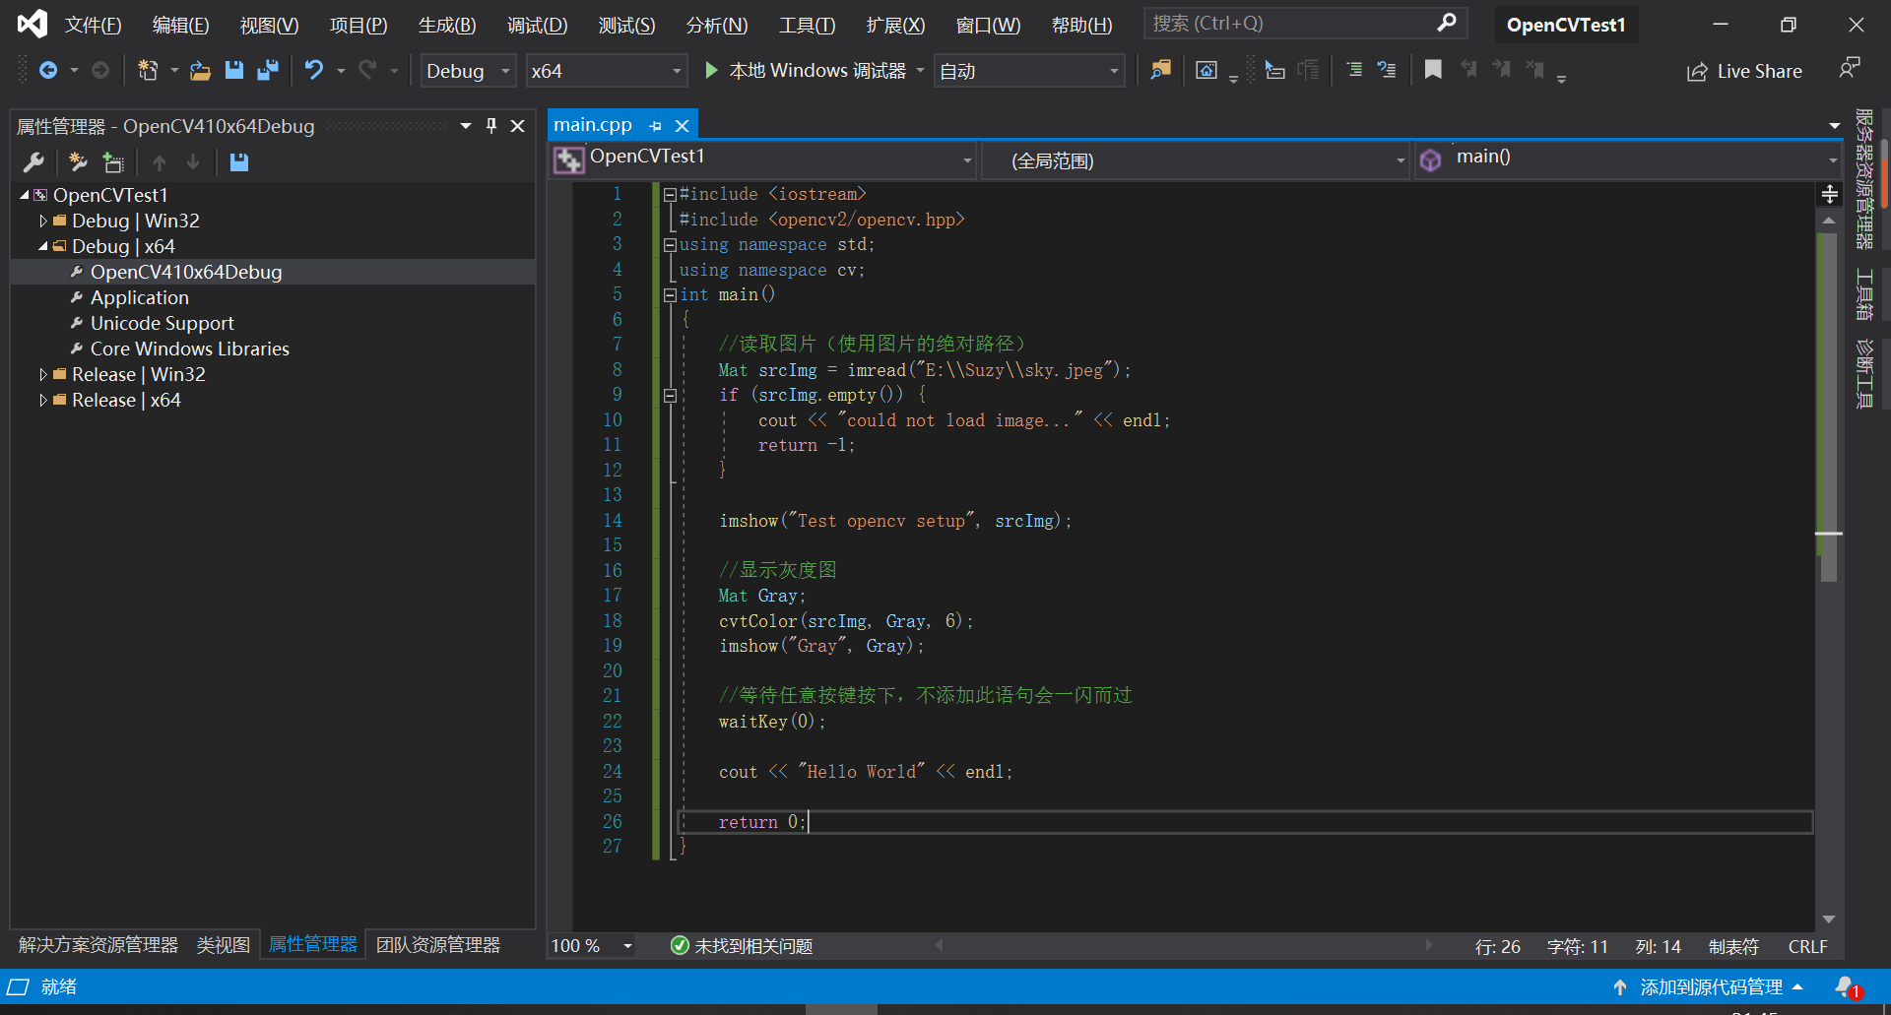Collapse the main() function code block
This screenshot has height=1015, width=1891.
pyautogui.click(x=670, y=295)
